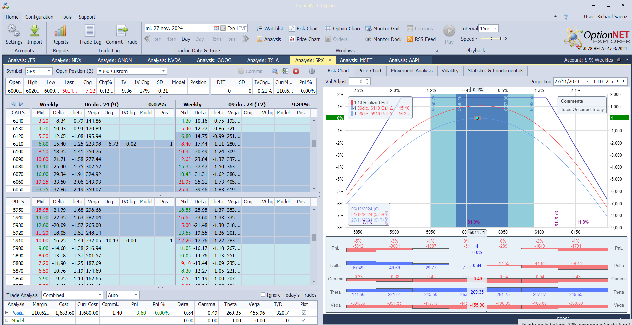Viewport: 632px width, 325px height.
Task: Step back with the double left chevron
Action: tap(147, 39)
